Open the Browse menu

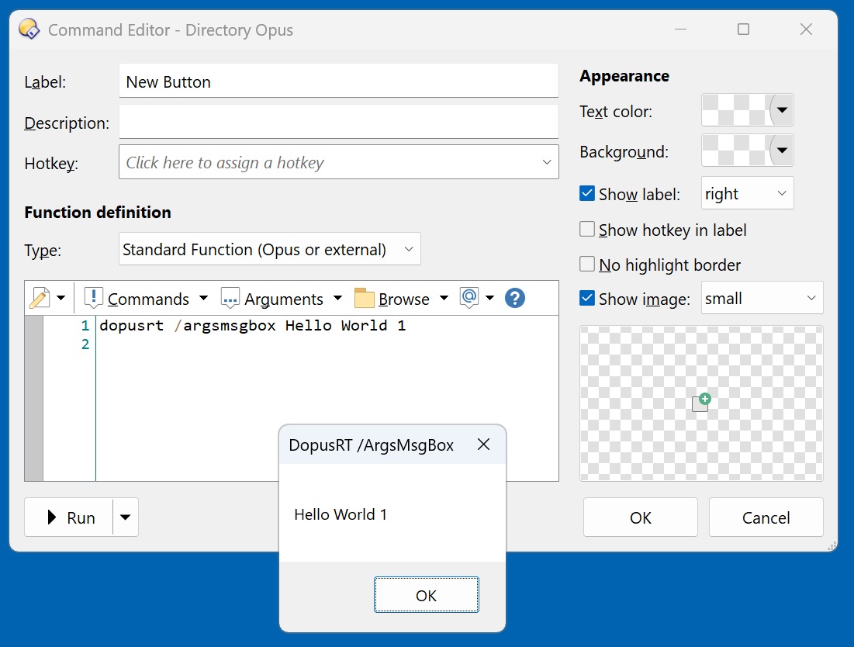tap(404, 299)
